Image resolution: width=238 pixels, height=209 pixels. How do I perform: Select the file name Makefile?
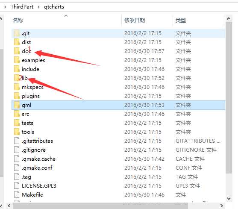point(32,194)
